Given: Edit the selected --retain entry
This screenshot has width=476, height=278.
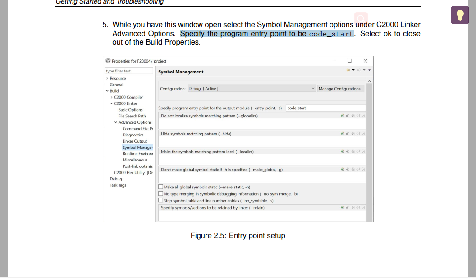Looking at the screenshot, I should 353,208.
